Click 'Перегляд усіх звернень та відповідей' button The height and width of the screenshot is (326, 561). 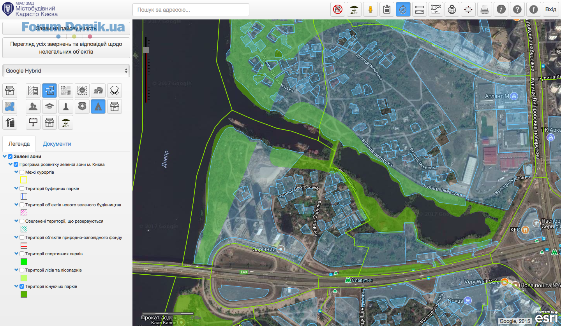coord(66,48)
